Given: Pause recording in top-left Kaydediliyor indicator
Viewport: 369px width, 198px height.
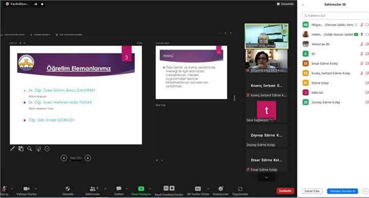Looking at the screenshot, I should pyautogui.click(x=36, y=4).
